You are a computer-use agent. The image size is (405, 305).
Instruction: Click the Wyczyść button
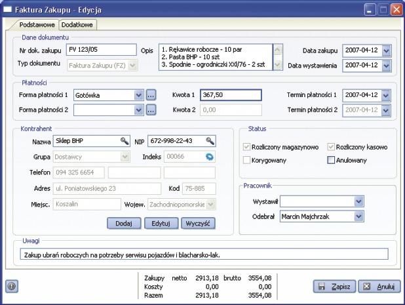click(x=198, y=223)
